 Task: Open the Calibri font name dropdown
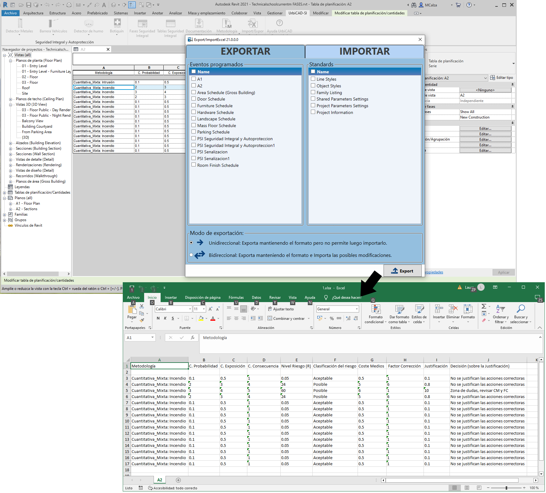(190, 309)
